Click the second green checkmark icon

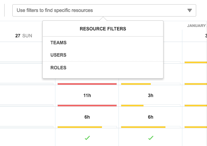[151, 138]
